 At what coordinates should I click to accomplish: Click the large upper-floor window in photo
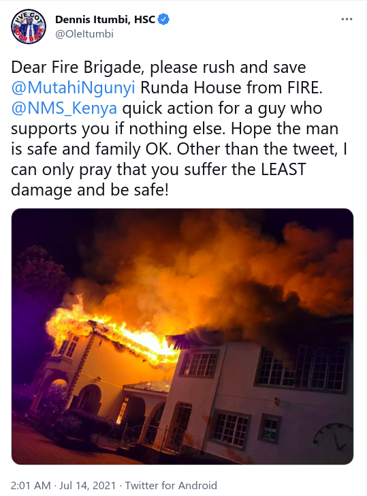click(302, 368)
